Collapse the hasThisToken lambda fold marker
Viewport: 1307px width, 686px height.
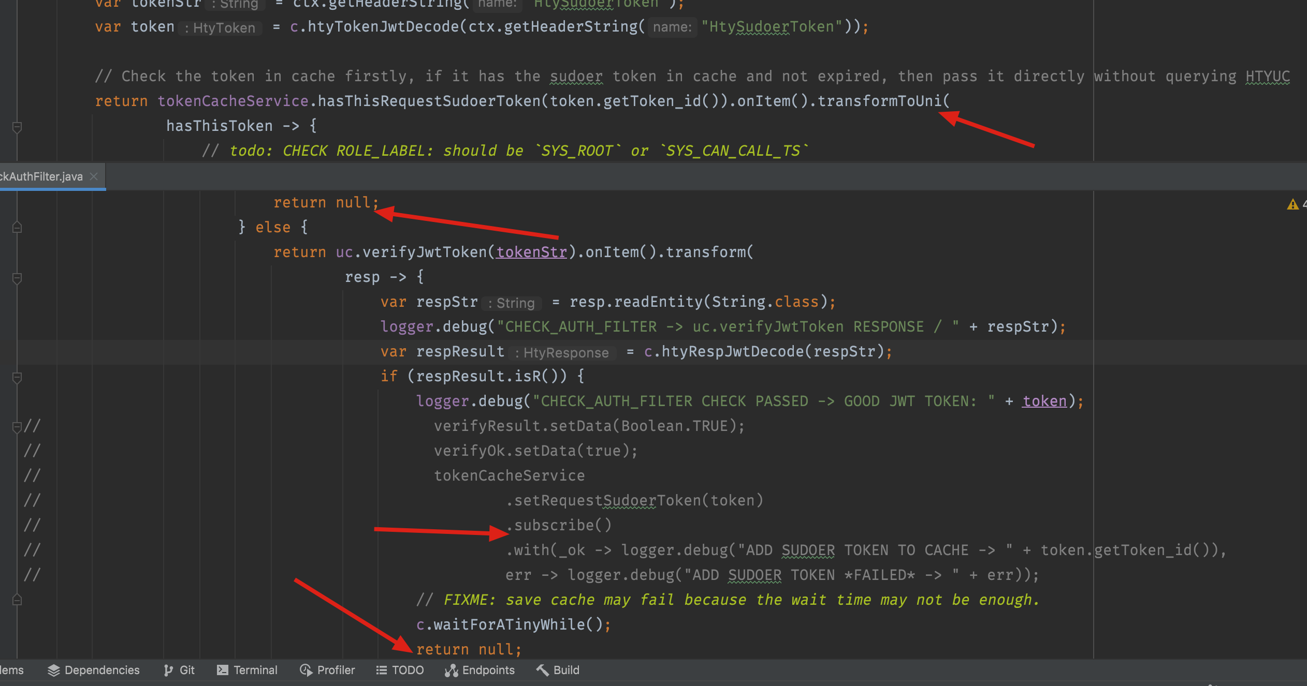tap(17, 127)
